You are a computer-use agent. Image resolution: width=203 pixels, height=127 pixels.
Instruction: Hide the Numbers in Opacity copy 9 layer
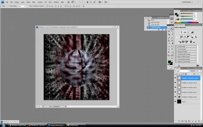click(175, 78)
